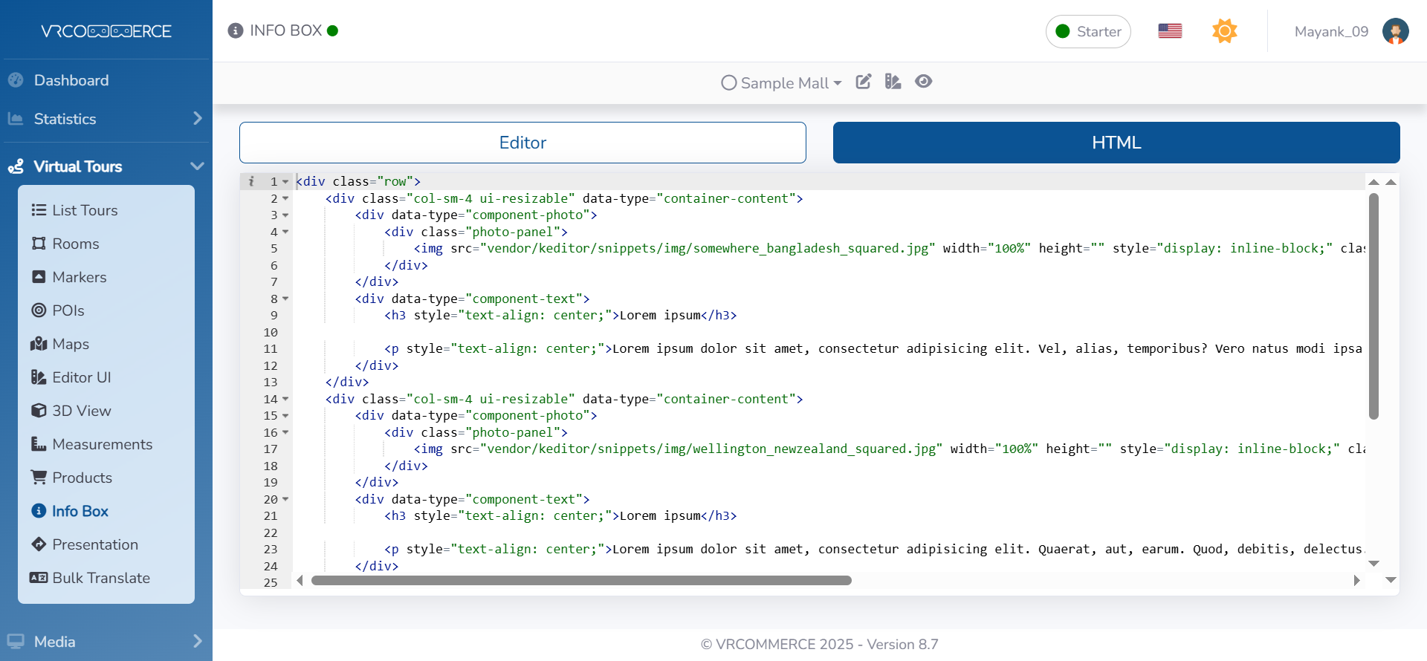Screen dimensions: 1427x661
Task: Click the eye preview icon
Action: [923, 82]
